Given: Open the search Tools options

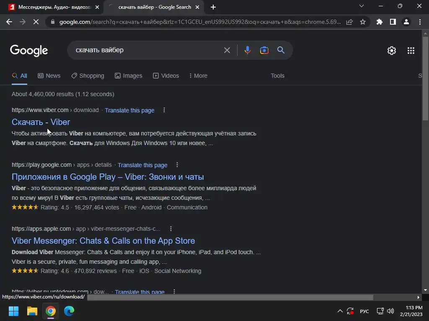Looking at the screenshot, I should (x=277, y=76).
